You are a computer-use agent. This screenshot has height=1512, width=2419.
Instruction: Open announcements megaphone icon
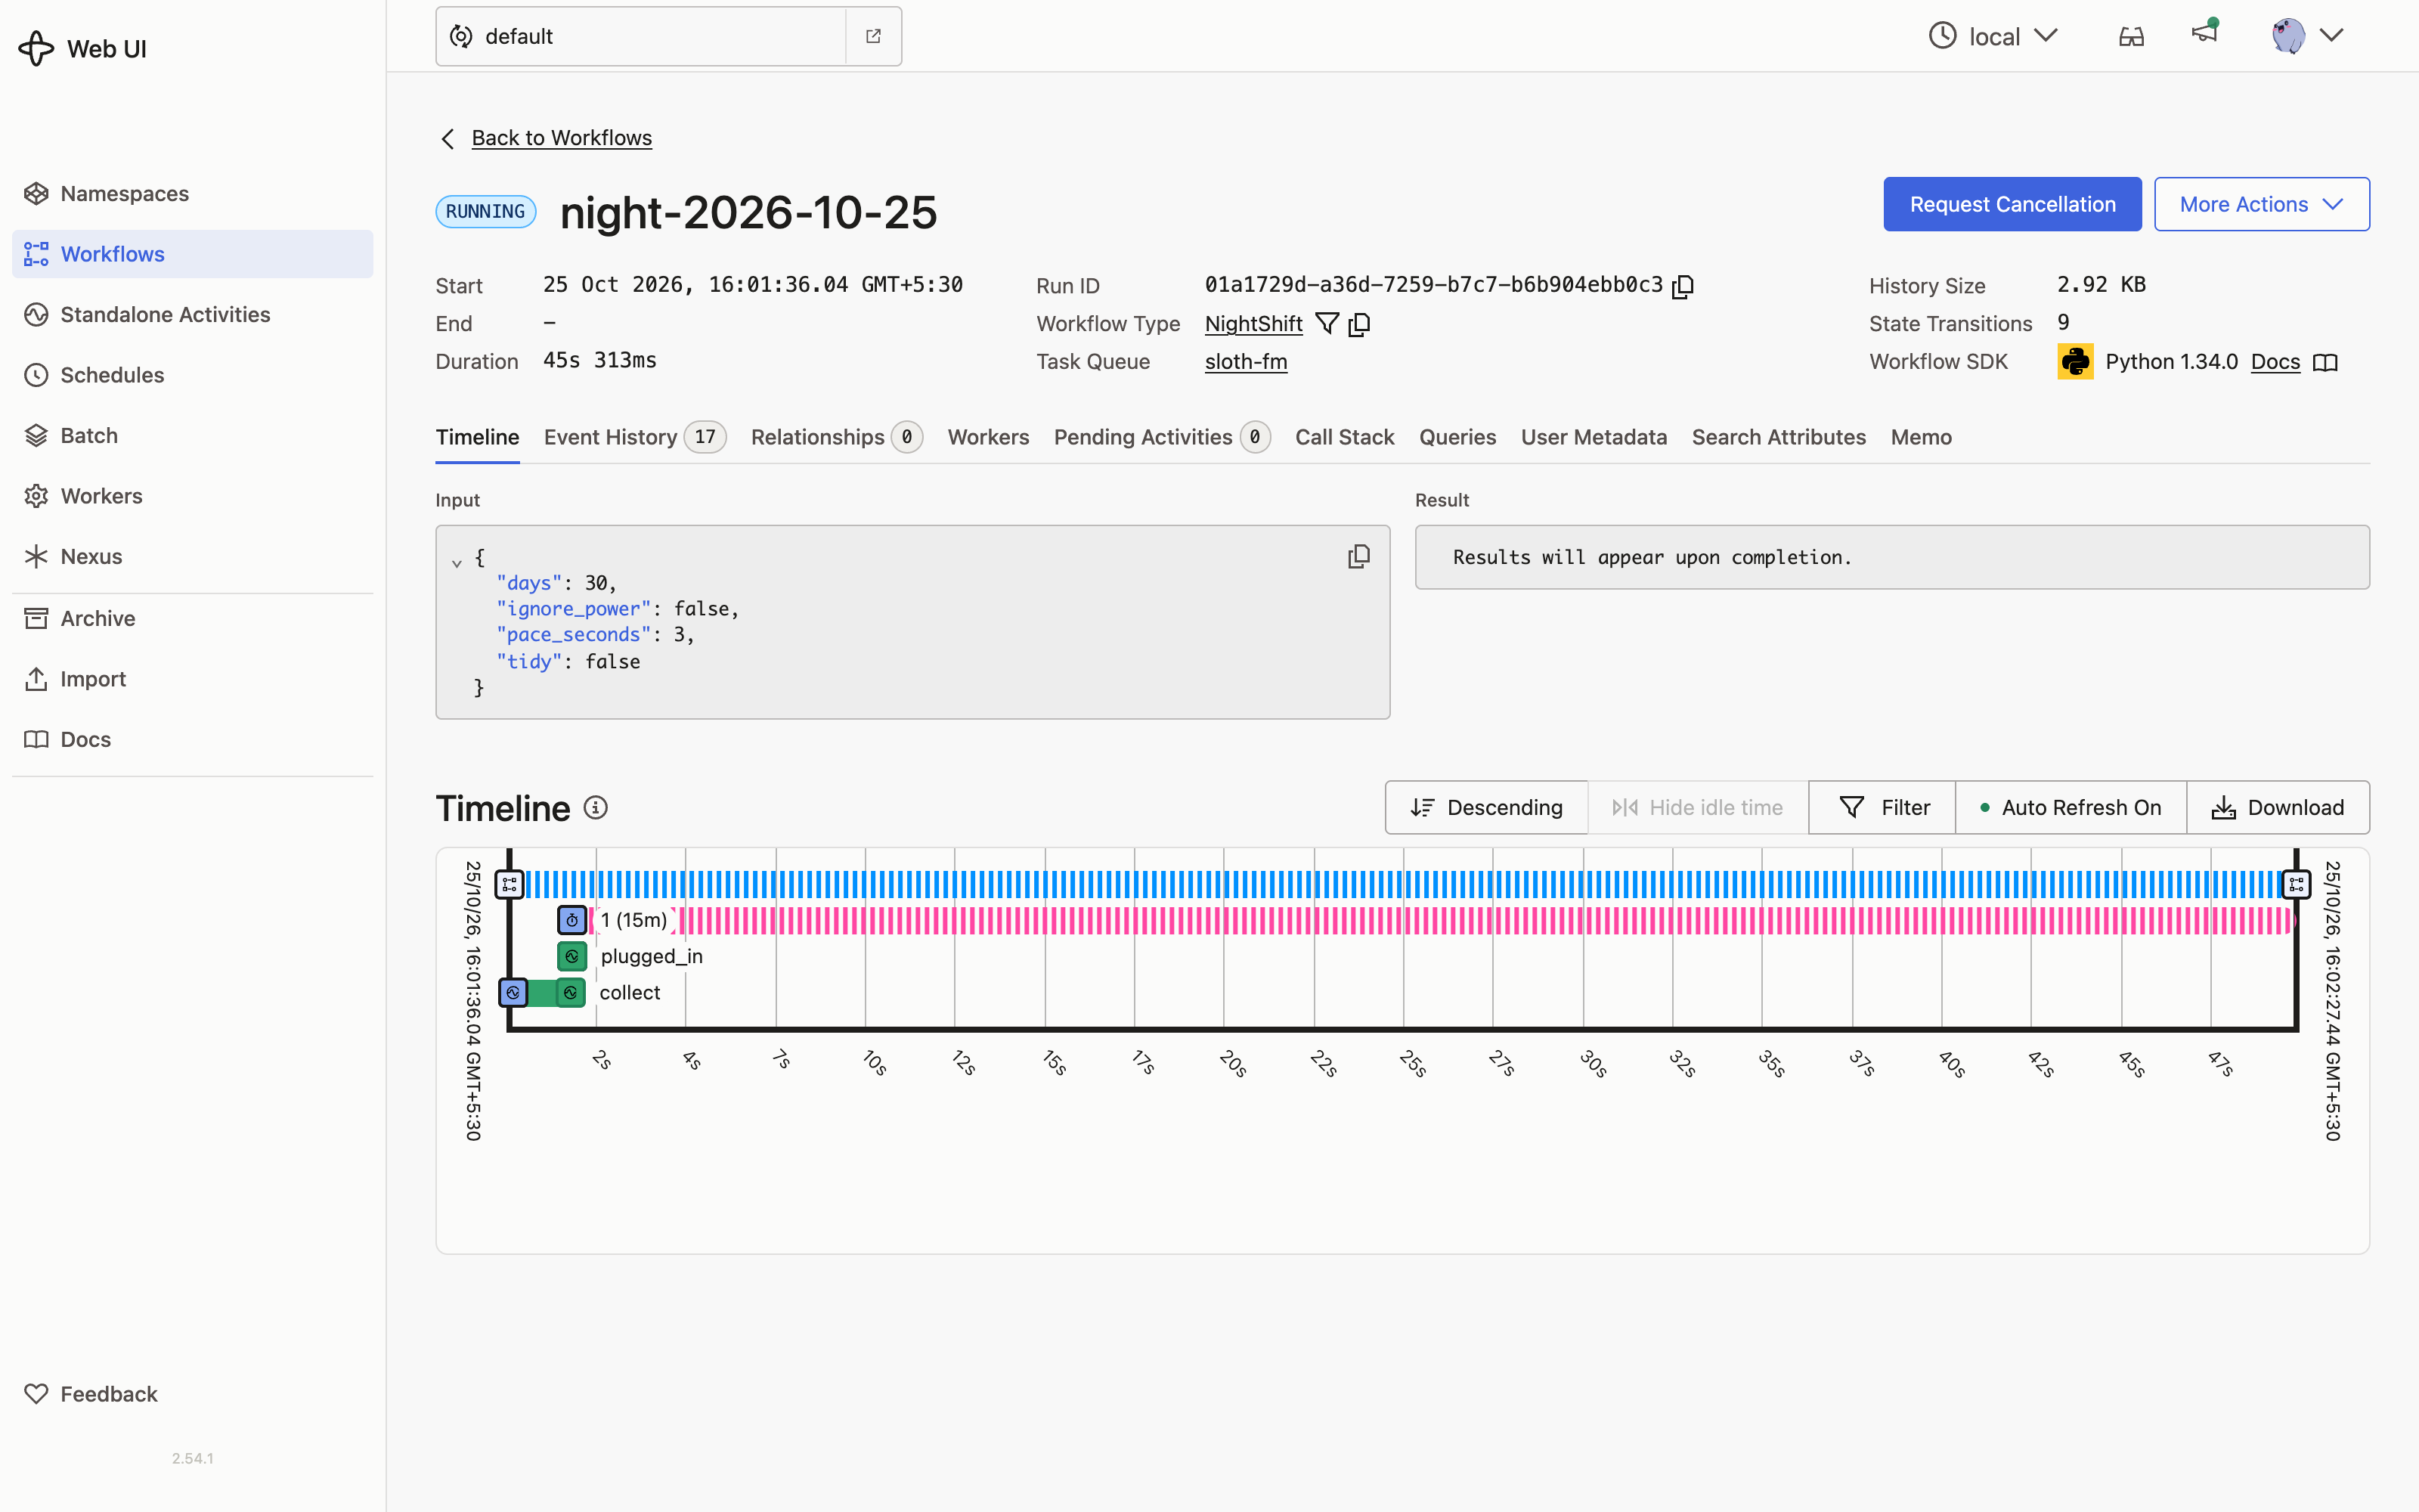coord(2204,33)
